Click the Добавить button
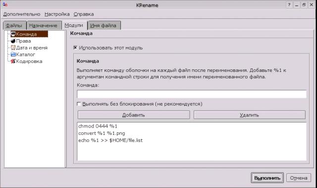This screenshot has height=188, width=317. [134, 115]
